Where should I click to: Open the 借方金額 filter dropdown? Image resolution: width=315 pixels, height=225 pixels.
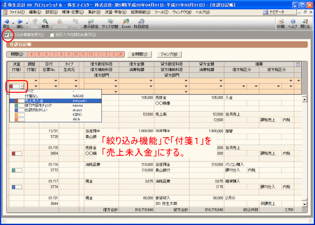tap(151, 81)
